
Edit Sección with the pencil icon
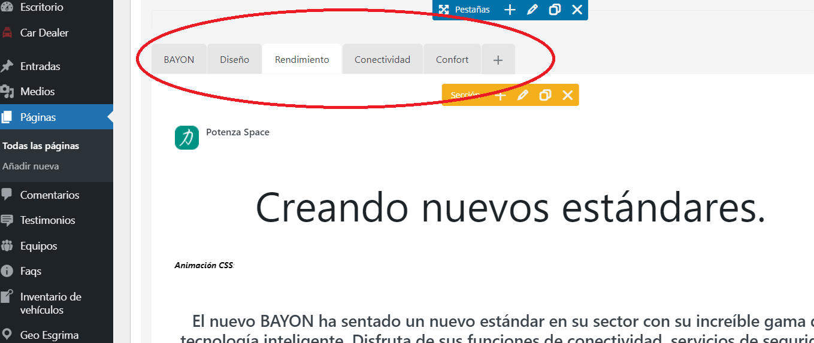coord(522,95)
